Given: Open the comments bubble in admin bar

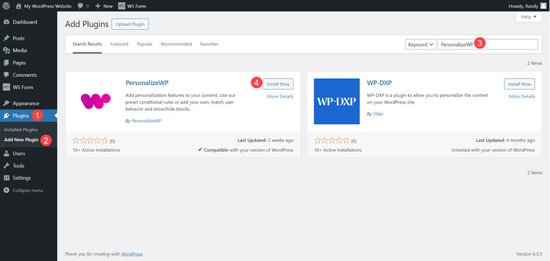Looking at the screenshot, I should click(83, 6).
